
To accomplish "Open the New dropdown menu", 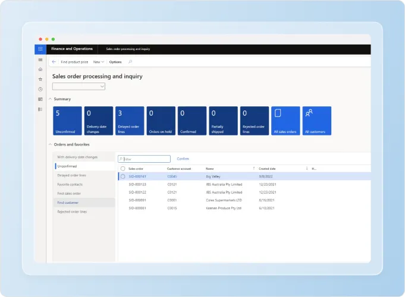I will 98,62.
